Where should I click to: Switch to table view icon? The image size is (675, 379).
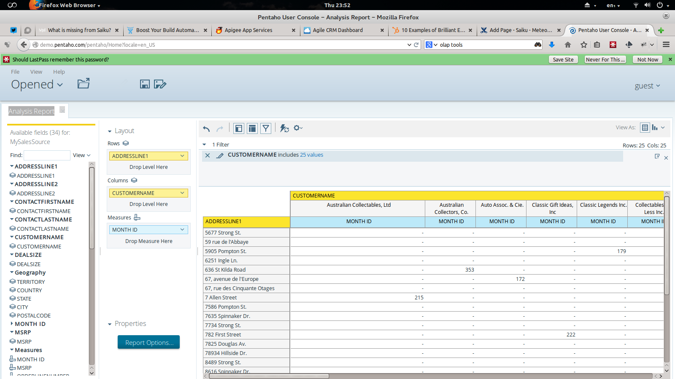(x=645, y=128)
